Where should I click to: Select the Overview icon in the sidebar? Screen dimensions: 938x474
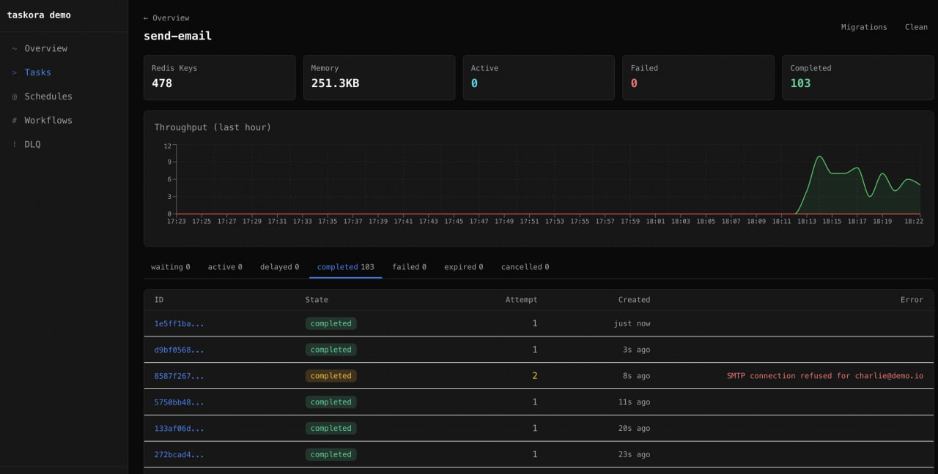pyautogui.click(x=13, y=48)
